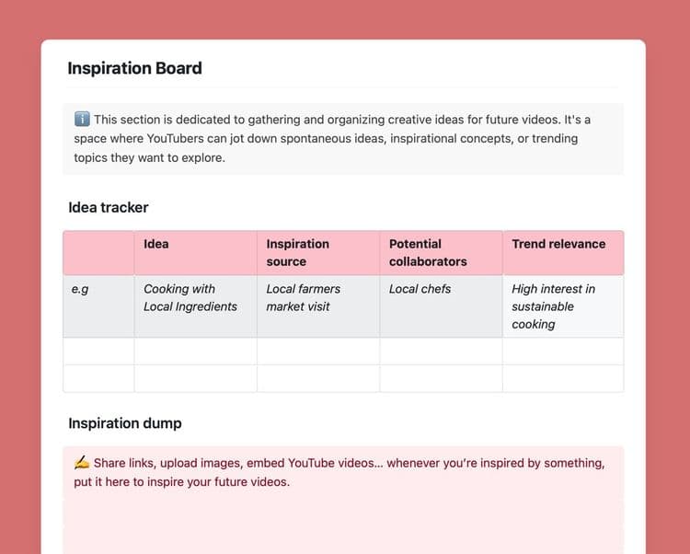Click the Local chefs cell
Screen dimensions: 690x554
(441, 306)
